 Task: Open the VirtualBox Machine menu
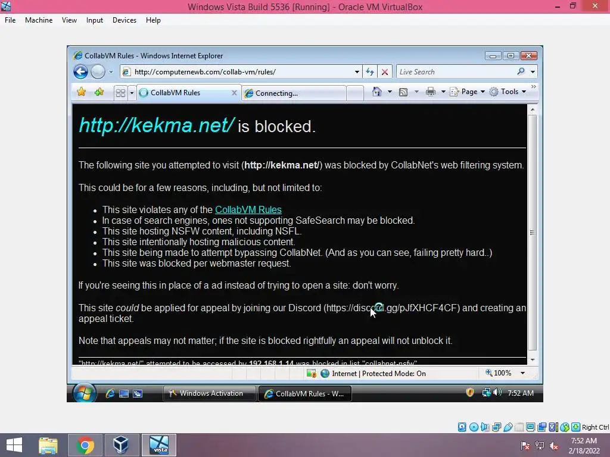pos(39,20)
